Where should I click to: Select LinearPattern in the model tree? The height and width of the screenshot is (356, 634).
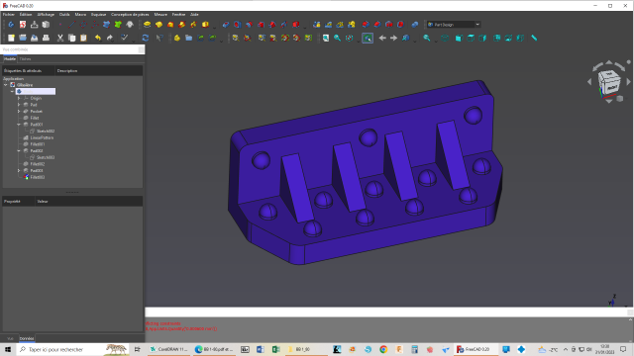42,137
